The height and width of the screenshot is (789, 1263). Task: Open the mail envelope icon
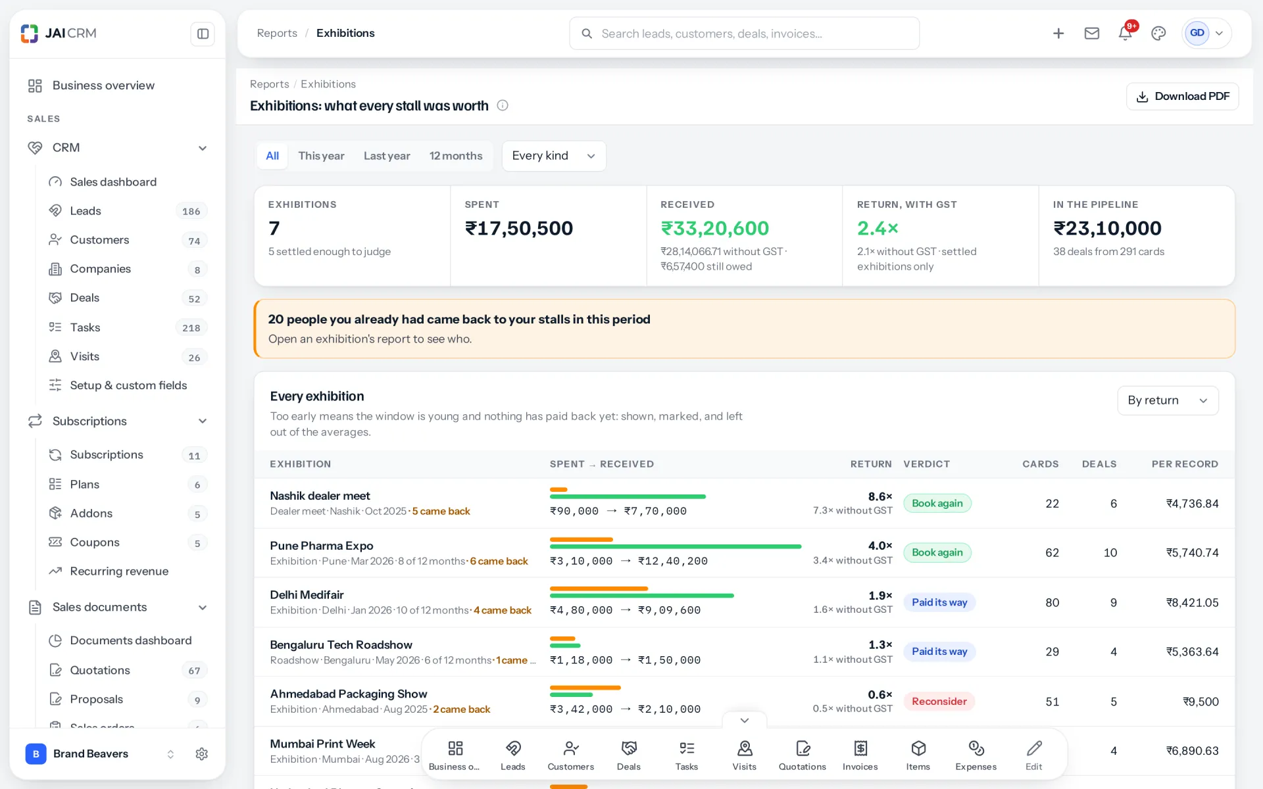click(x=1092, y=34)
